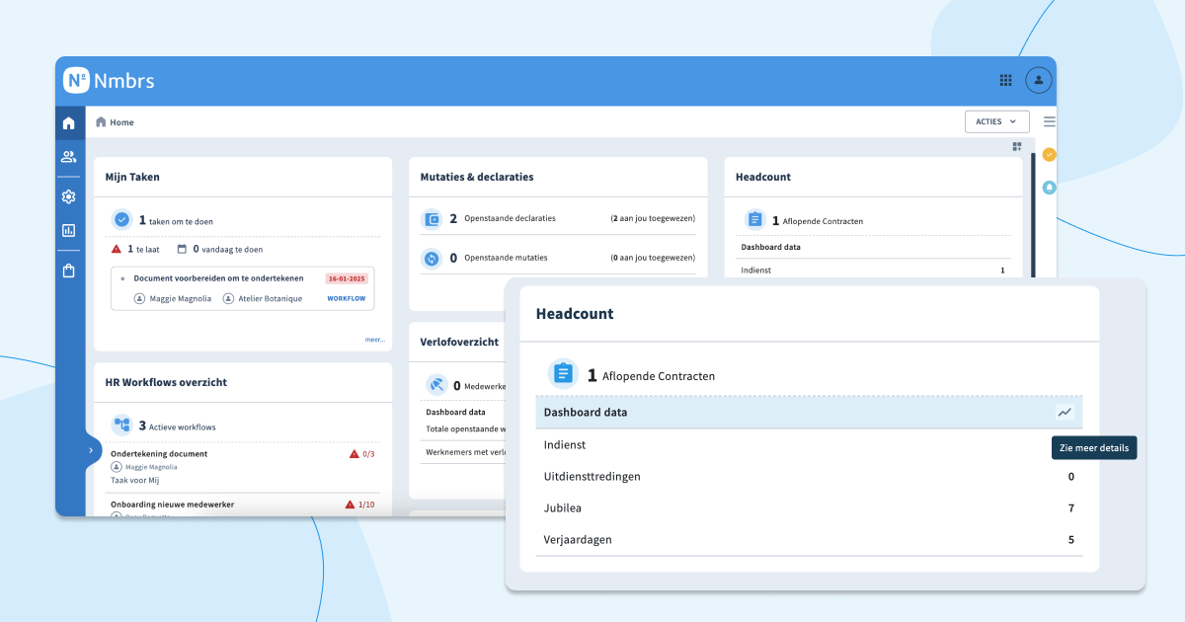Image resolution: width=1185 pixels, height=622 pixels.
Task: Click the 'Uitdiensttredingen' row
Action: [809, 477]
